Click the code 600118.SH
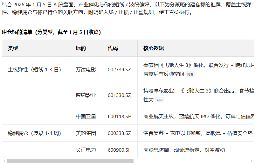262x165 pixels. tap(120, 116)
